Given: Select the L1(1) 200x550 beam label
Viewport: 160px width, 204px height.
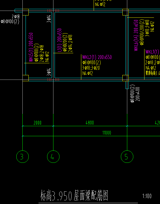Looking at the screenshot, I should click(x=59, y=40).
